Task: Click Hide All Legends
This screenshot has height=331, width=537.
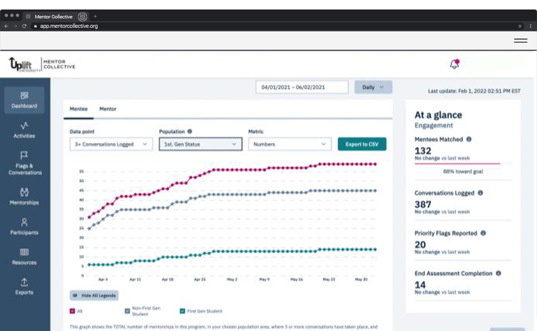Action: click(93, 295)
